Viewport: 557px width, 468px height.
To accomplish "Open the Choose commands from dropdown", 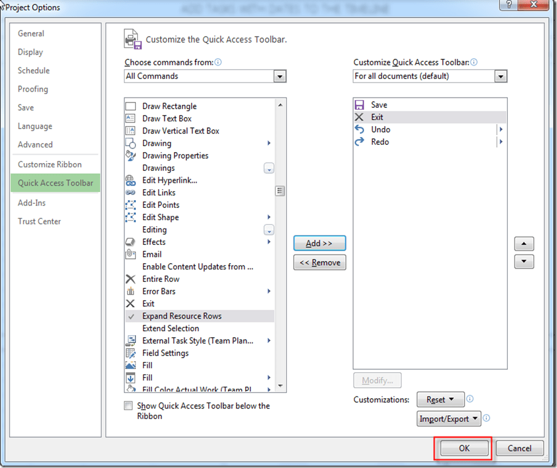I will [x=280, y=76].
